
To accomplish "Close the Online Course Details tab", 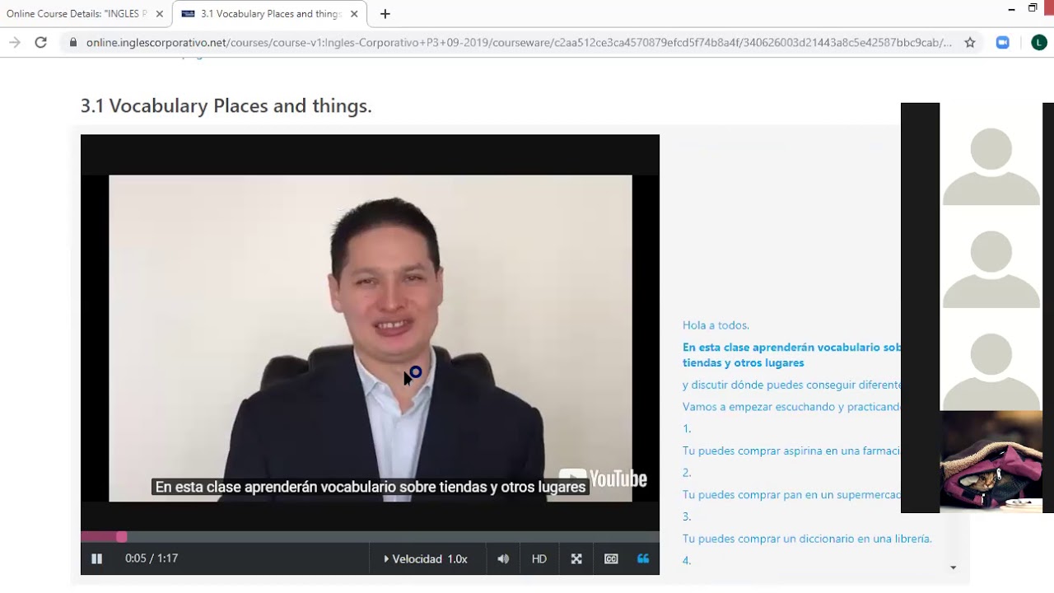I will 160,14.
